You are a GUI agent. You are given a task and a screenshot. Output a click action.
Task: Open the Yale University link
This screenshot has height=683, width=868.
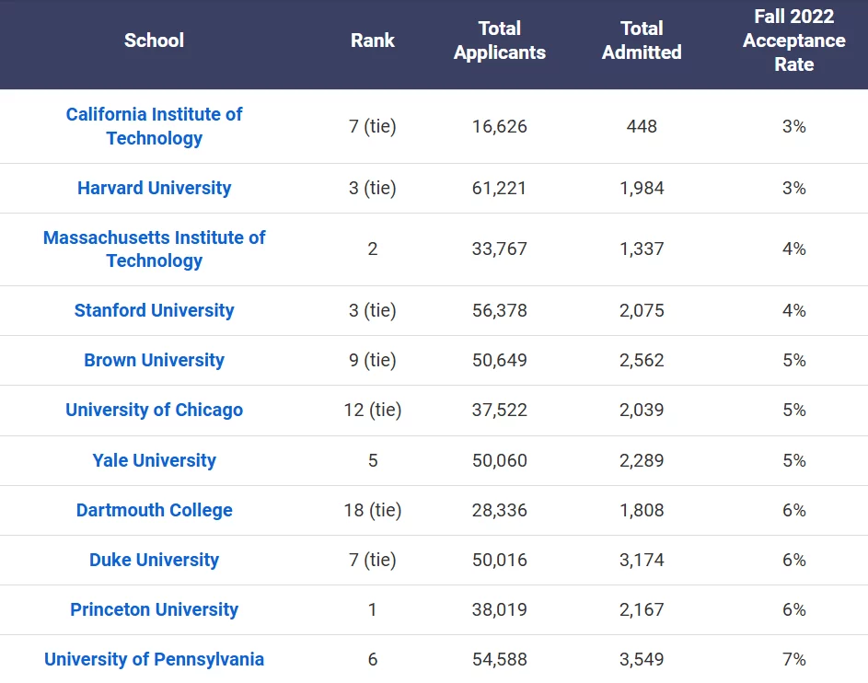154,460
